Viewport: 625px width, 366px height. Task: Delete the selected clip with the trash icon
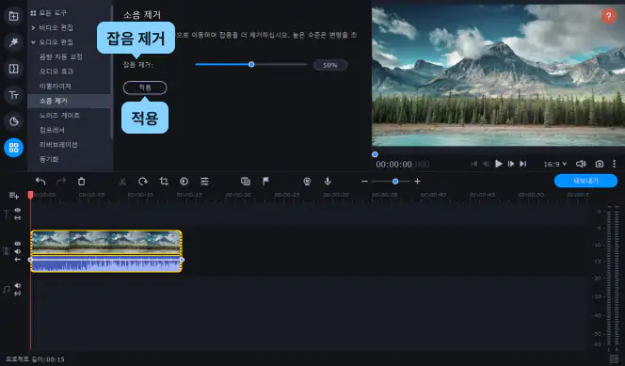(x=81, y=182)
